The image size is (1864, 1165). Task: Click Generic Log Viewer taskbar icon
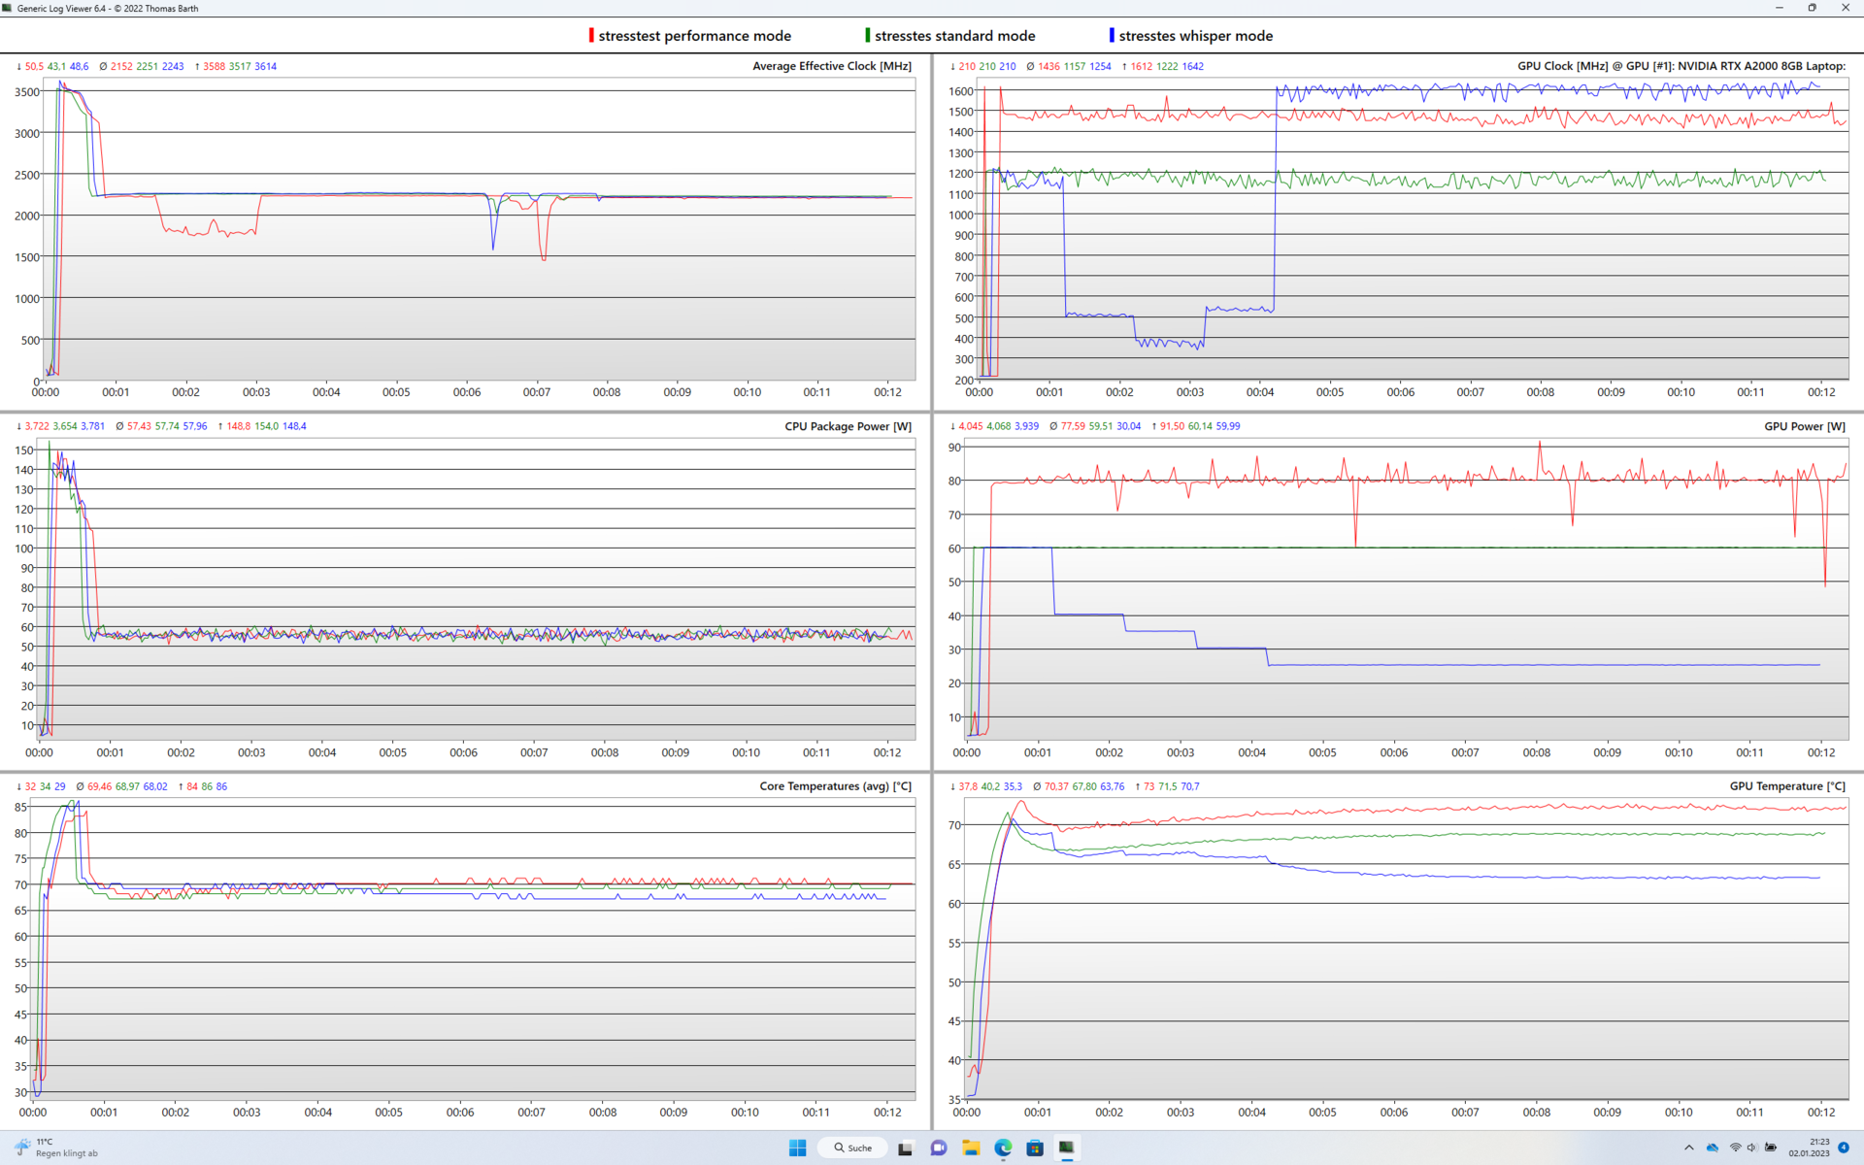coord(1067,1148)
